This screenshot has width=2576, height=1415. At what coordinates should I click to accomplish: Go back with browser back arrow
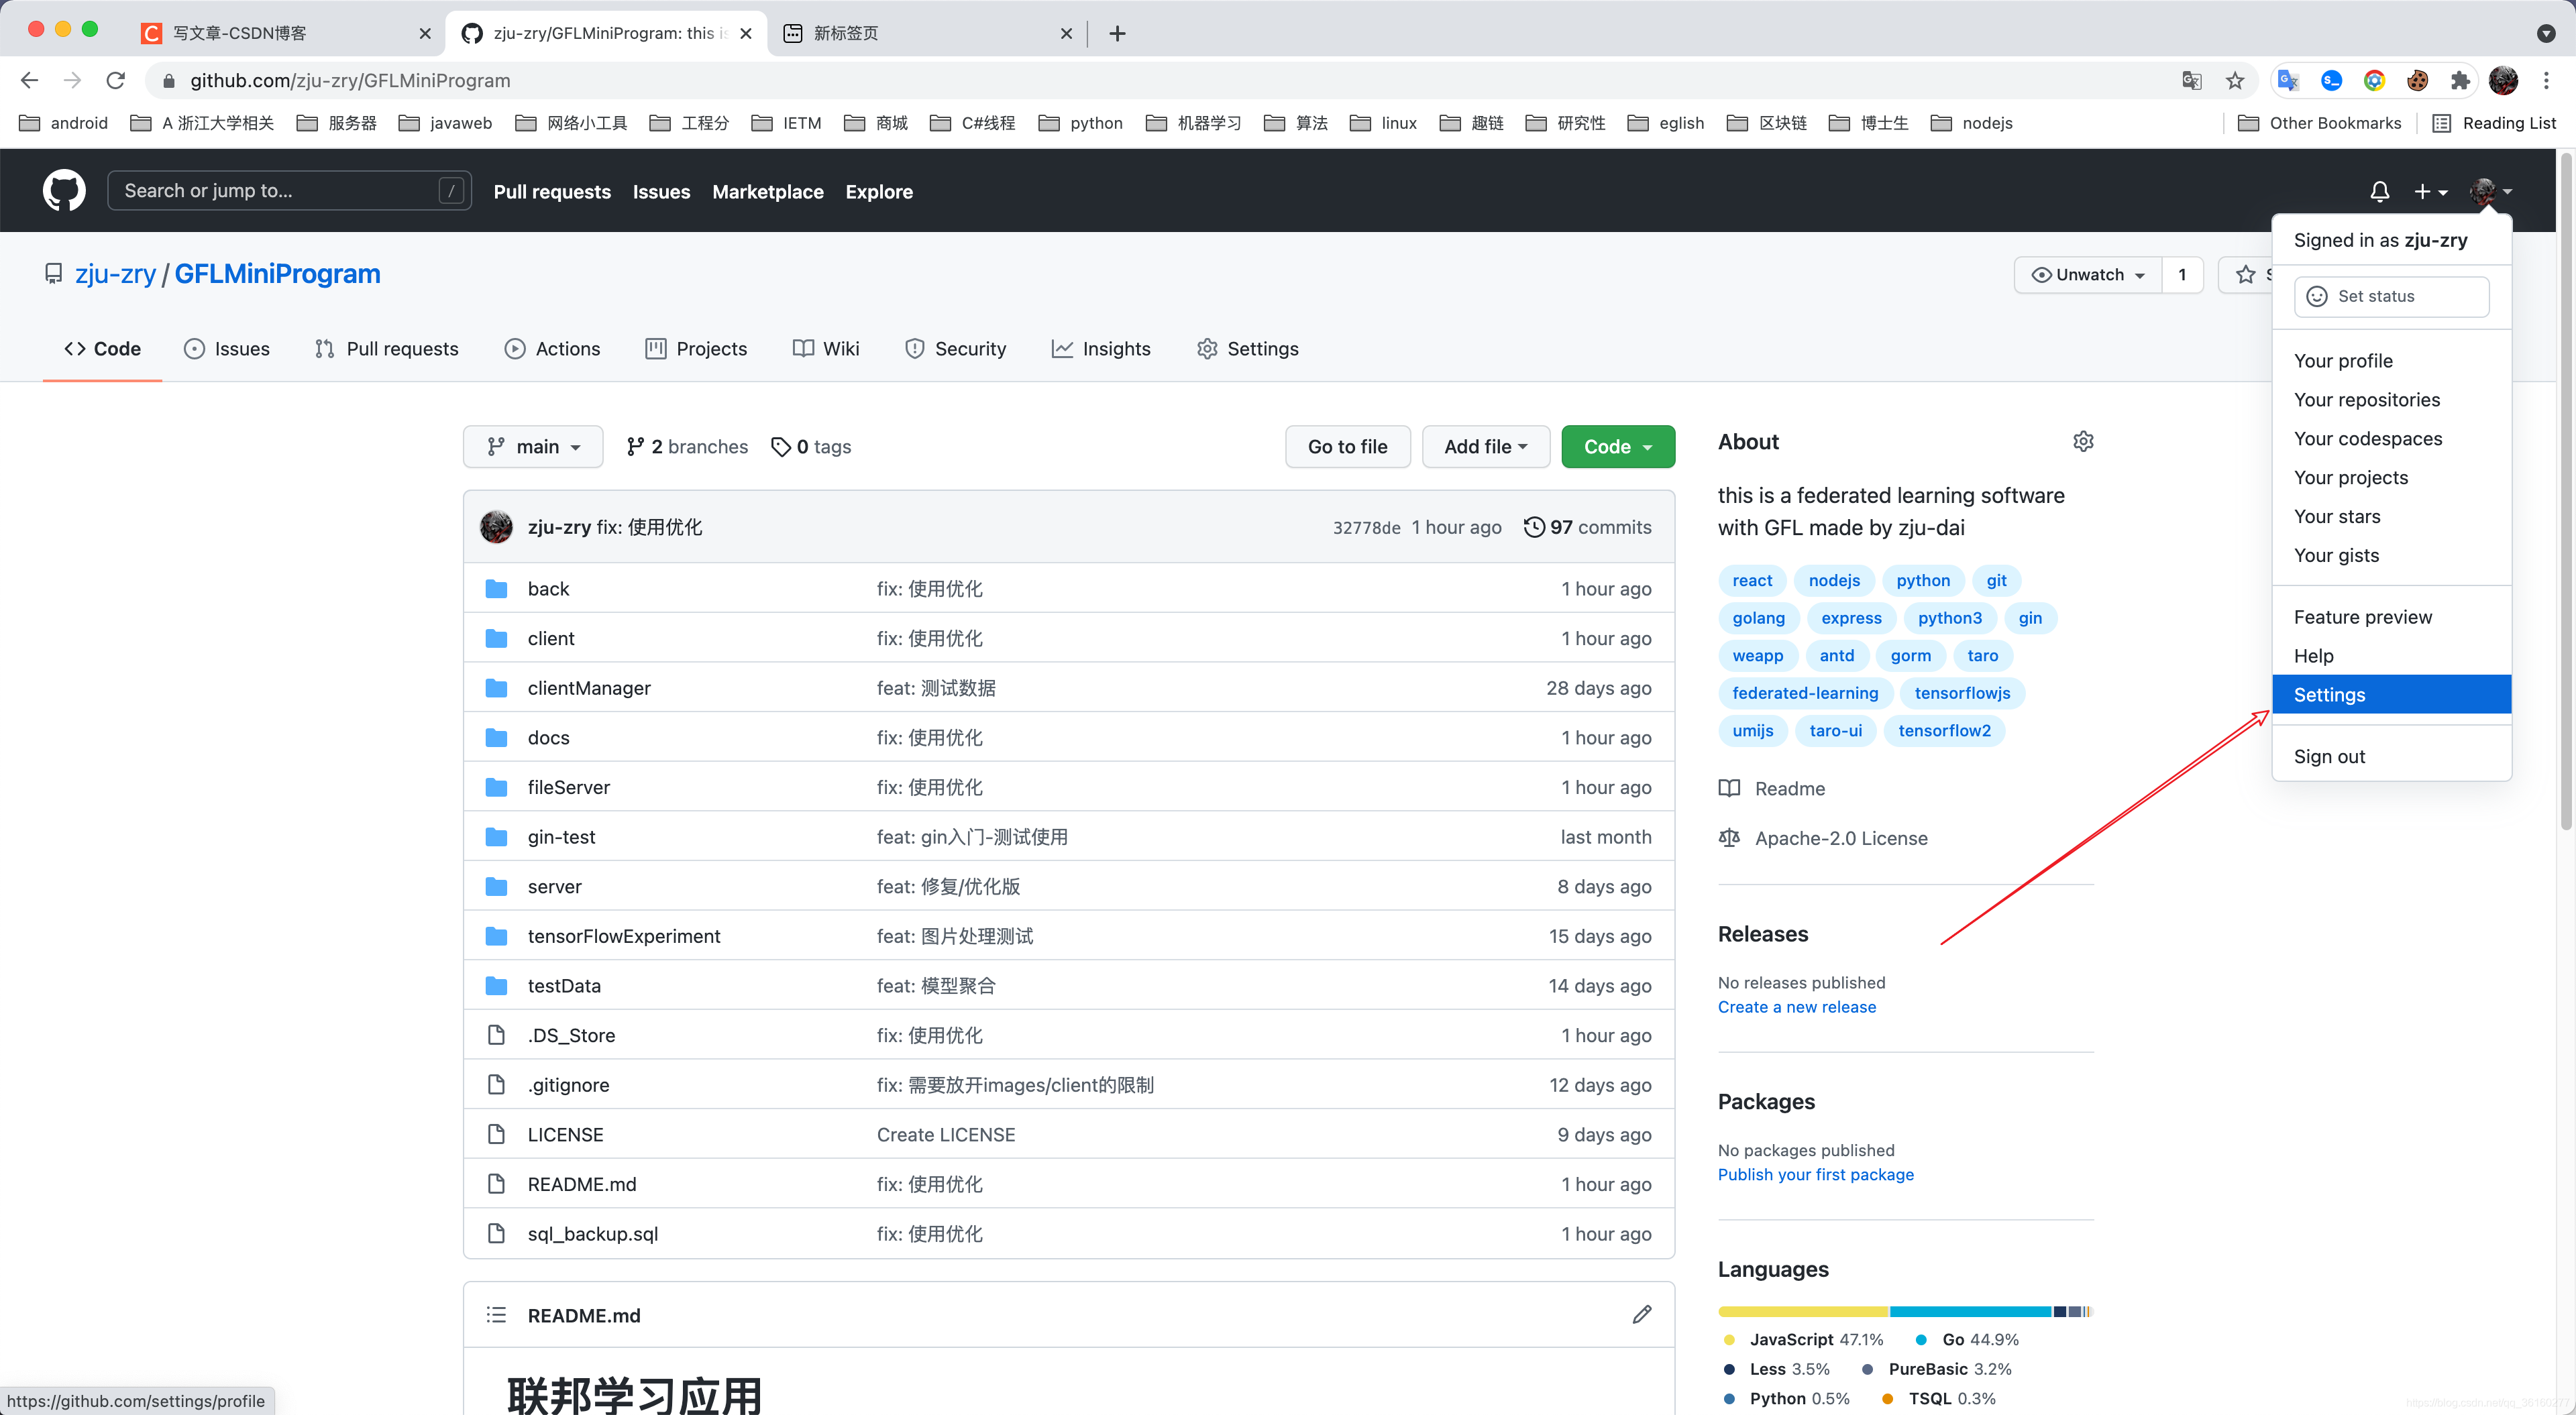tap(29, 80)
